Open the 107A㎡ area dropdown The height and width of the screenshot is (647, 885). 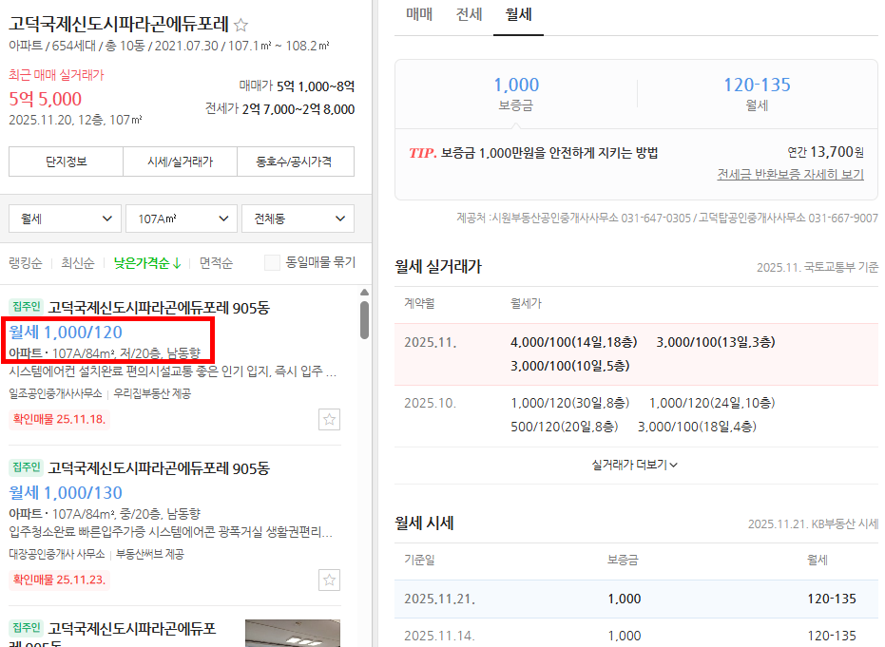[x=182, y=219]
